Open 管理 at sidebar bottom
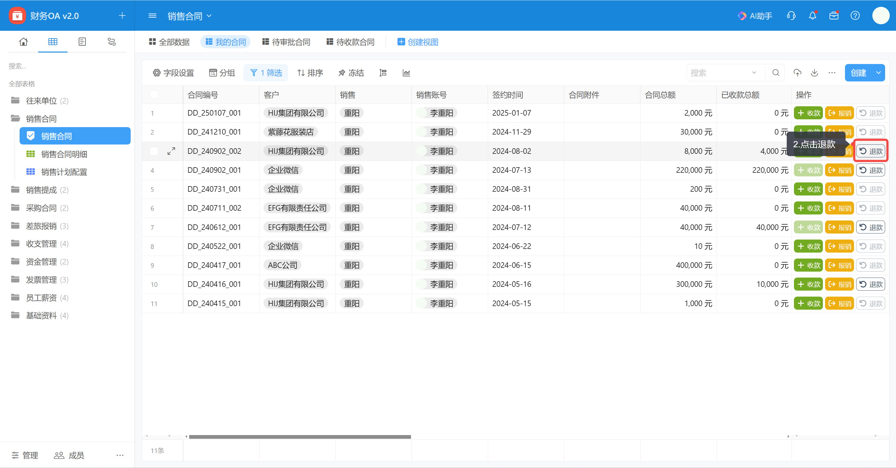The height and width of the screenshot is (468, 896). pyautogui.click(x=25, y=455)
